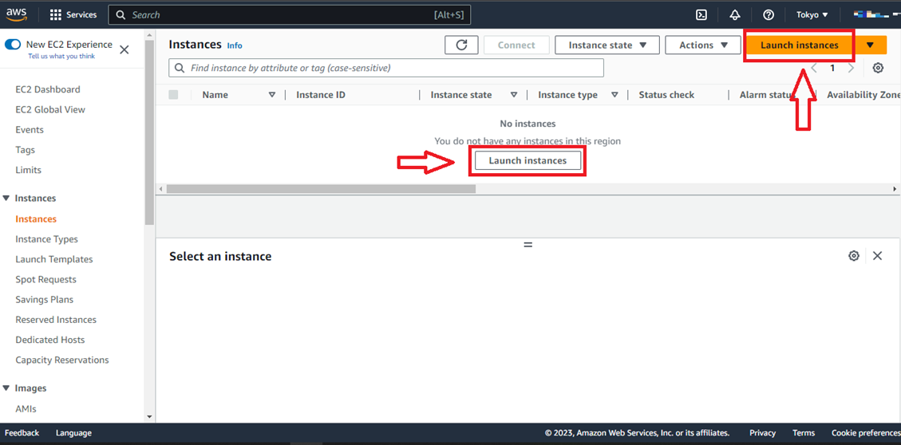Toggle the New EC2 Experience switch
Viewport: 901px width, 445px height.
tap(13, 44)
